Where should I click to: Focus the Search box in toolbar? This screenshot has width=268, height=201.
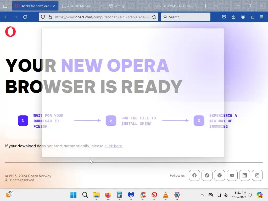[186, 17]
